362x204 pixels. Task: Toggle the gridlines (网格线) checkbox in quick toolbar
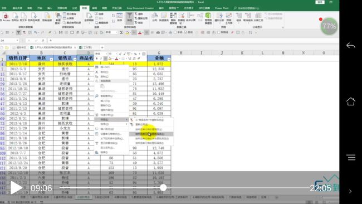(x=219, y=32)
